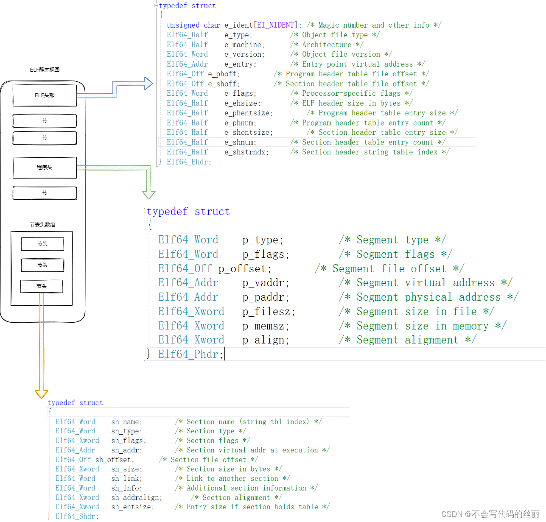This screenshot has height=522, width=546.
Task: Collapse the Elf64_Ehdr typedef struct fold marker
Action: [156, 6]
